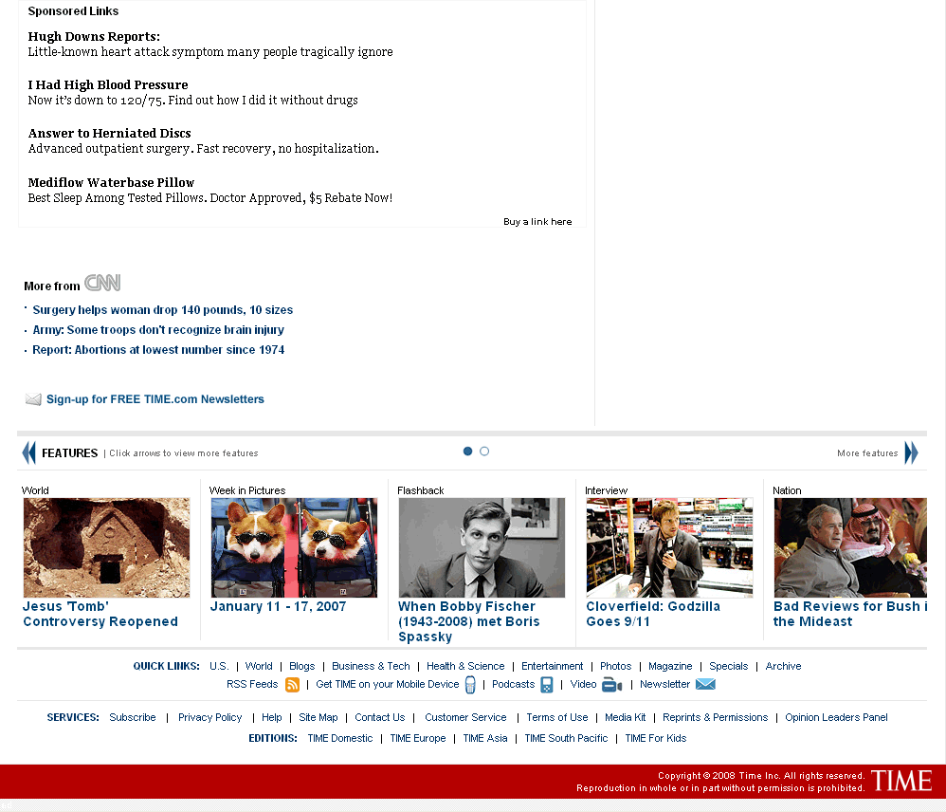Open the Jesus Tomb photo thumbnail

pos(106,547)
